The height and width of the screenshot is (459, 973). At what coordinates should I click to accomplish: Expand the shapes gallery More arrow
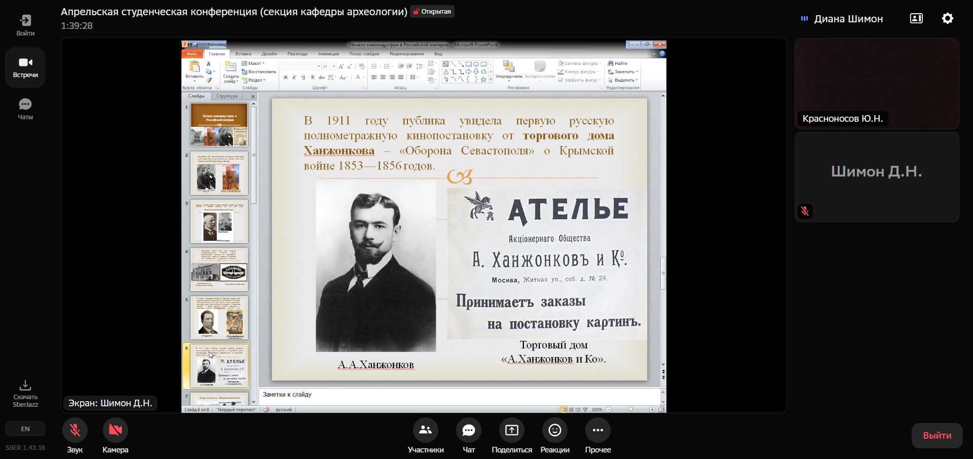(491, 80)
